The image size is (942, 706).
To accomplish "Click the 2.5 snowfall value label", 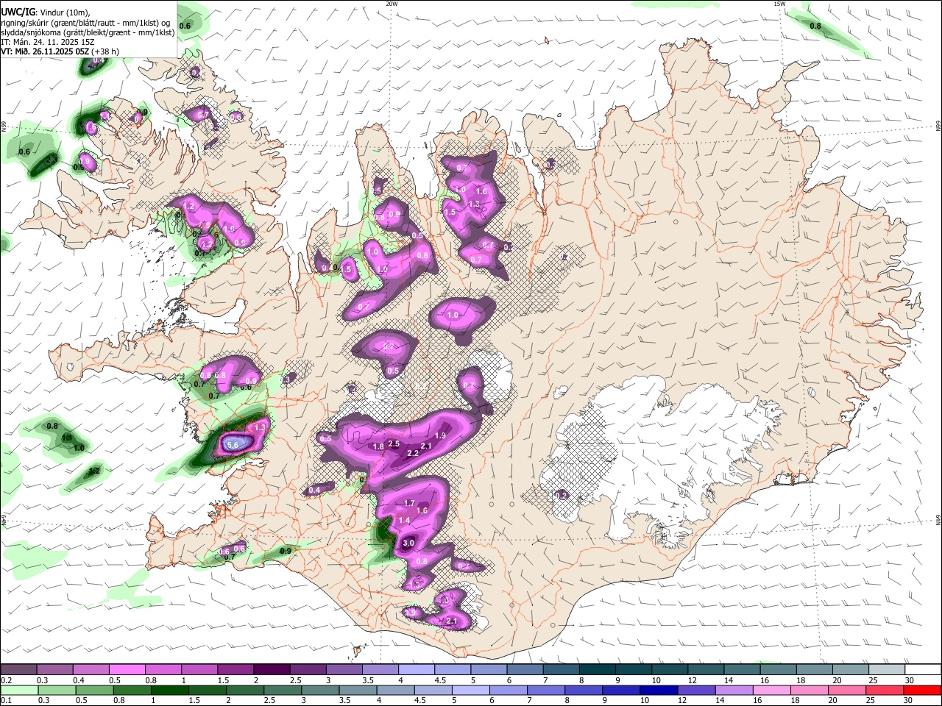I will point(394,443).
